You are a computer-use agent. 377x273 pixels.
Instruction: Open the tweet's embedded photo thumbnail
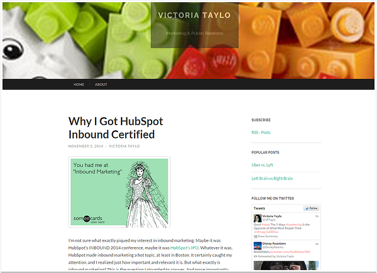(286, 265)
